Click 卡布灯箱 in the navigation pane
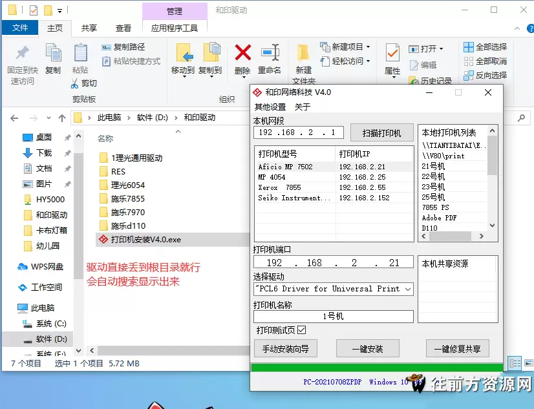 coord(46,231)
